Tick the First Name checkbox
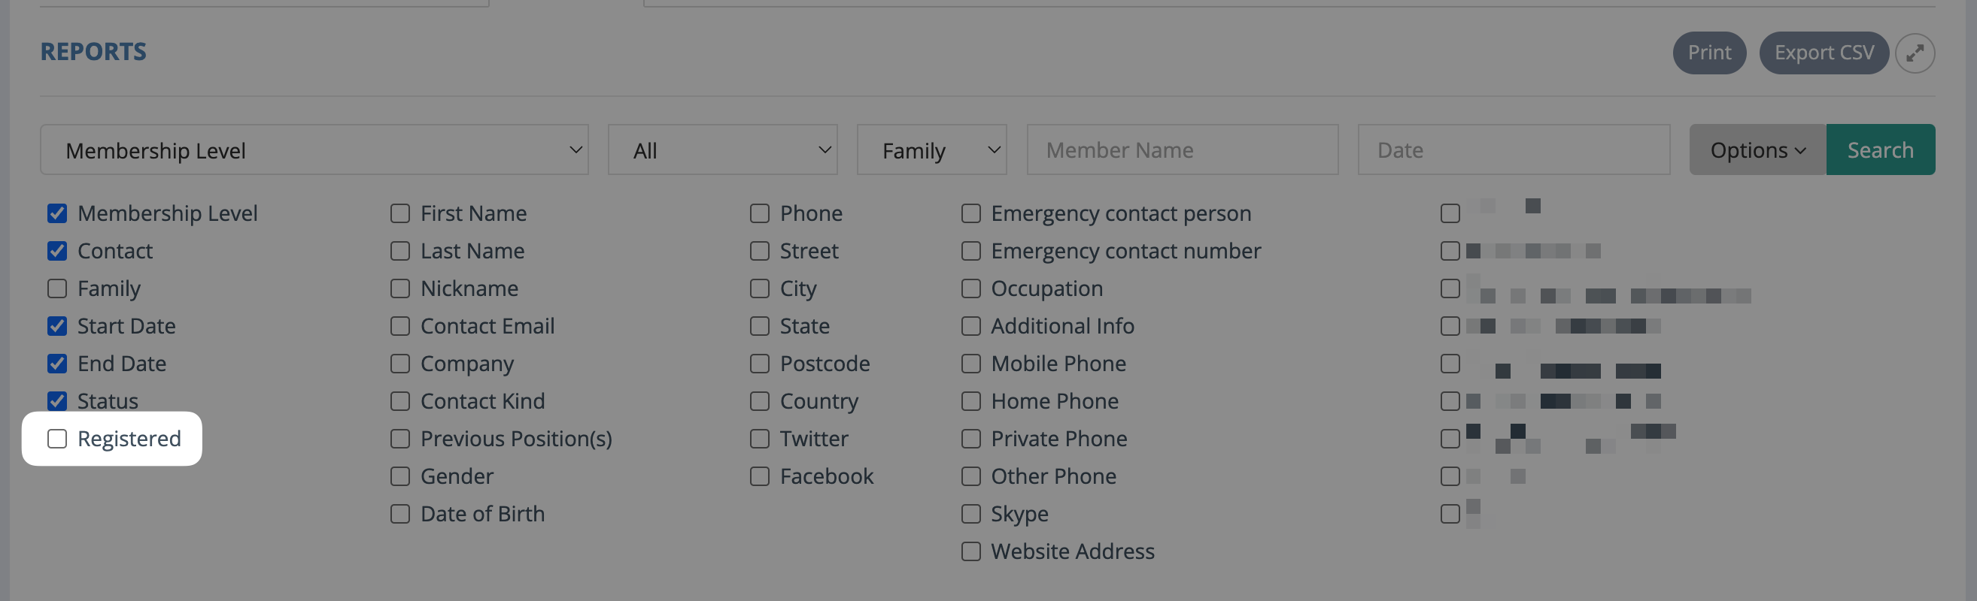Image resolution: width=1977 pixels, height=601 pixels. point(400,213)
